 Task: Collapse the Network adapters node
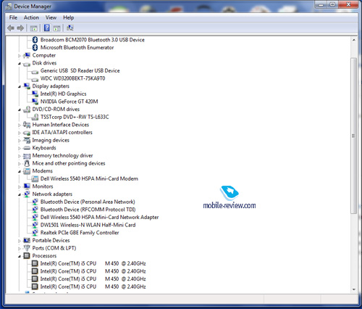coord(20,194)
